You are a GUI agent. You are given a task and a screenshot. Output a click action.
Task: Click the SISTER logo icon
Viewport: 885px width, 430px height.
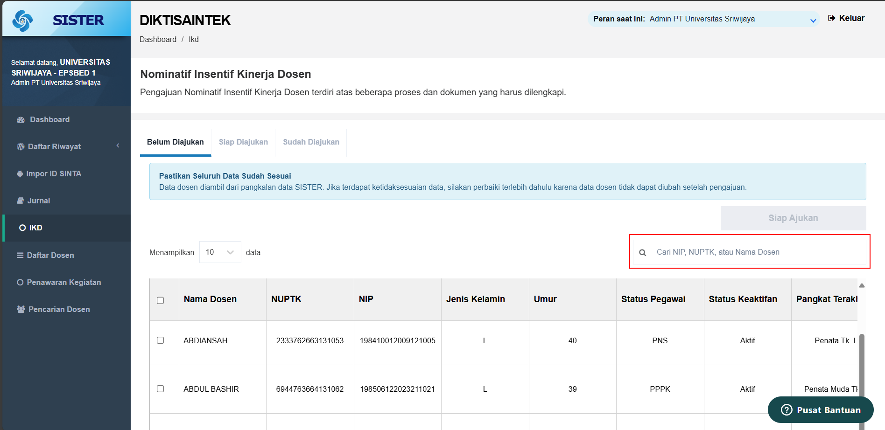pyautogui.click(x=22, y=21)
